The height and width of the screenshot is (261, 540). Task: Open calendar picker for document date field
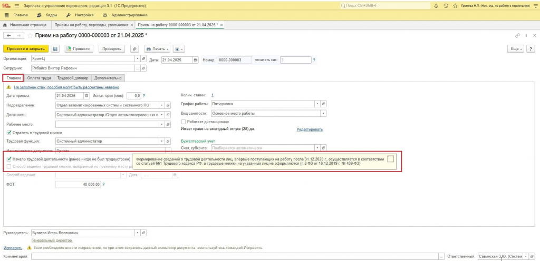coord(196,60)
